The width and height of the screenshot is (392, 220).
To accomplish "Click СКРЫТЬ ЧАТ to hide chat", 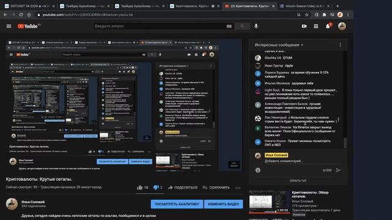I will click(x=298, y=181).
